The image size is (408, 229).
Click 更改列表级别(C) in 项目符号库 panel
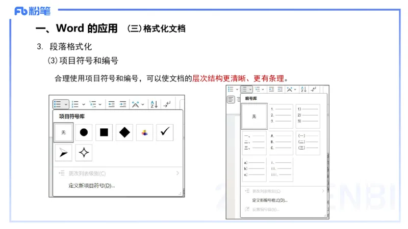point(87,174)
